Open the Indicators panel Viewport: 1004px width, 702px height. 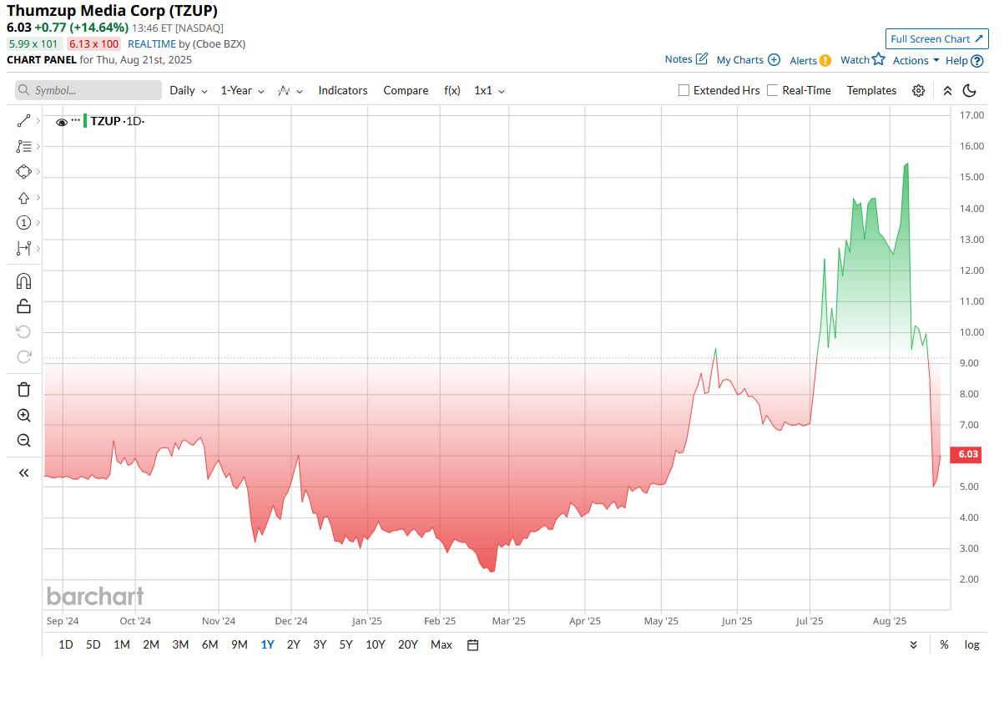(x=343, y=90)
